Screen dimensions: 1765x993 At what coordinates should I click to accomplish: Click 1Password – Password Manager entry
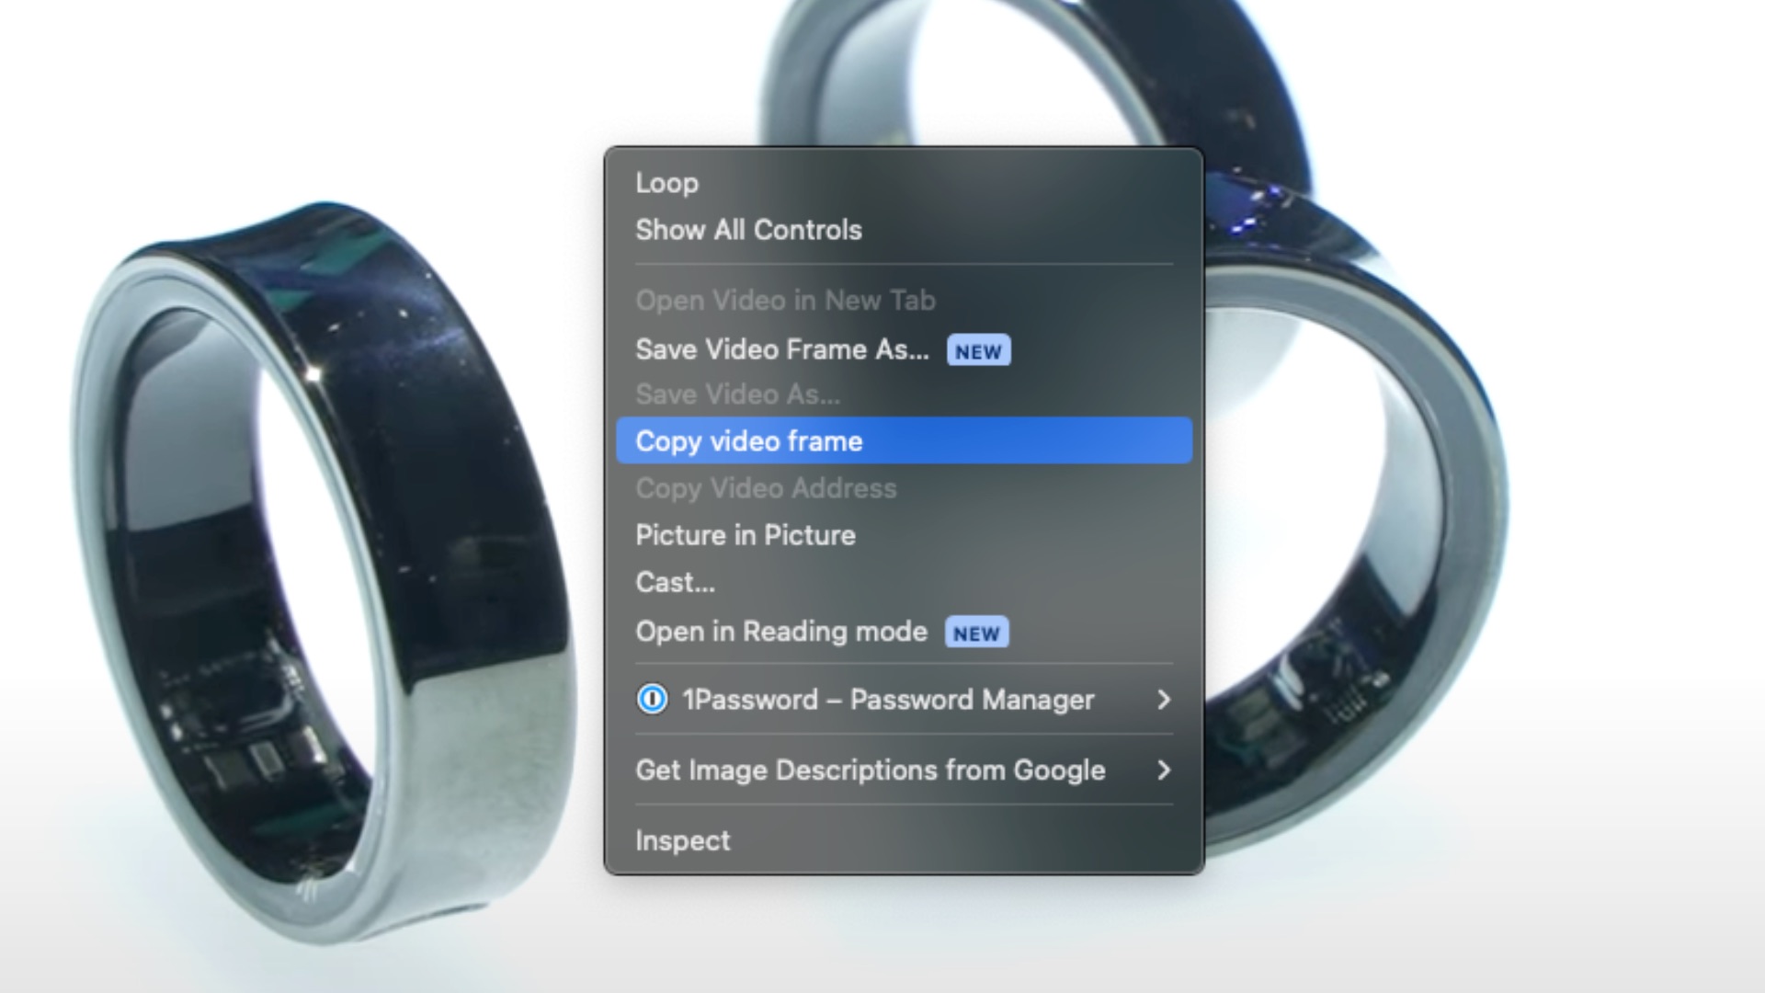click(x=887, y=700)
